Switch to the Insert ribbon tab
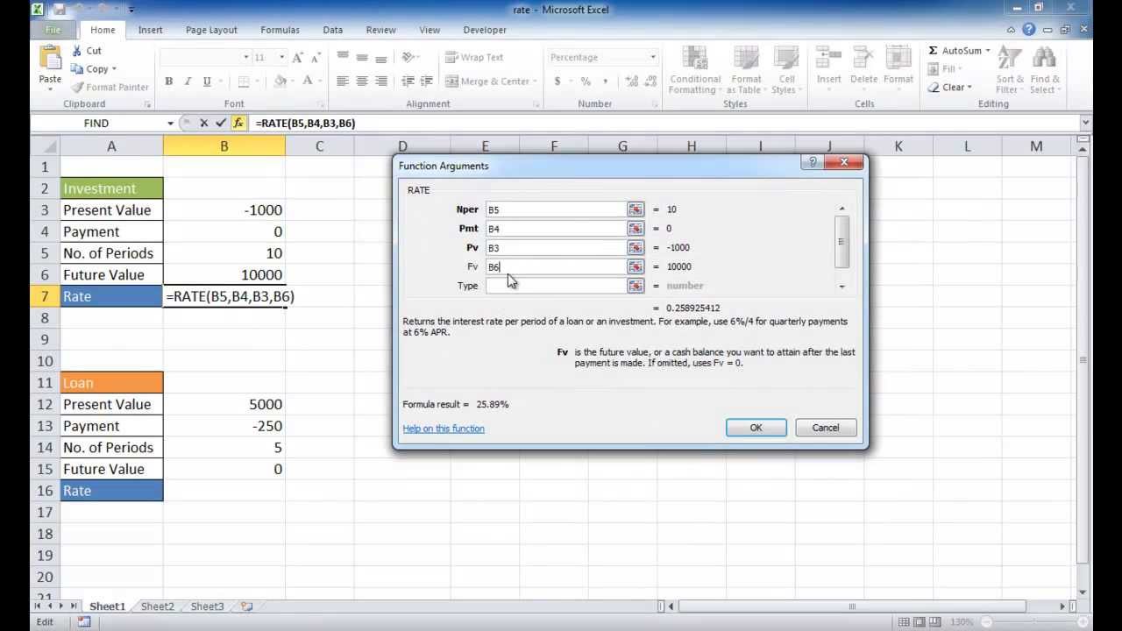 point(150,30)
